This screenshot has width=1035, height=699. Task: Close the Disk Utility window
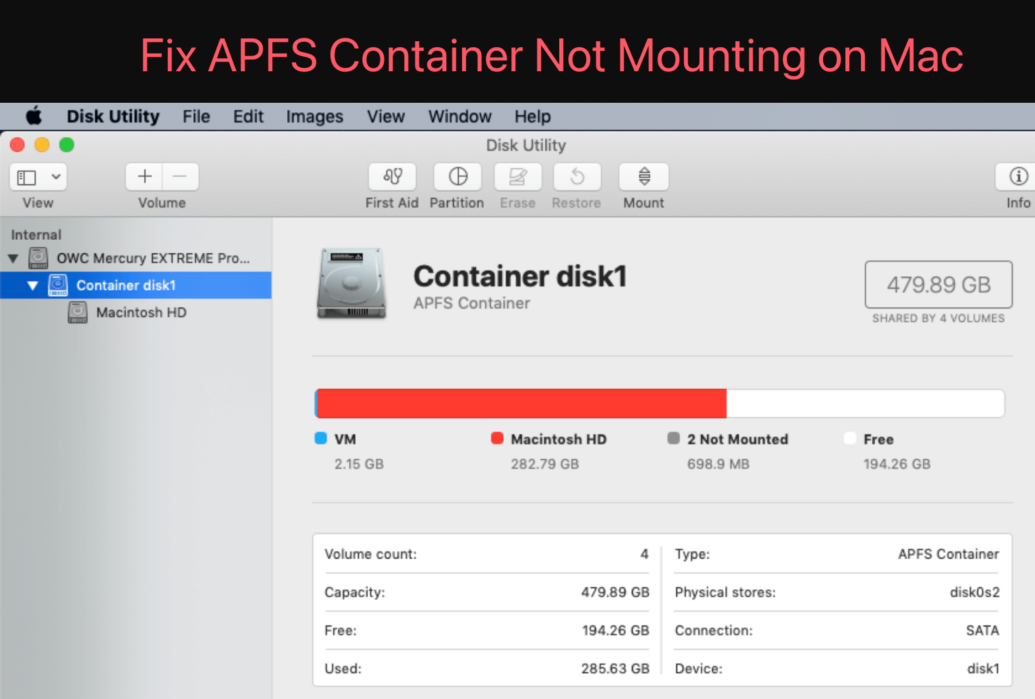[18, 145]
